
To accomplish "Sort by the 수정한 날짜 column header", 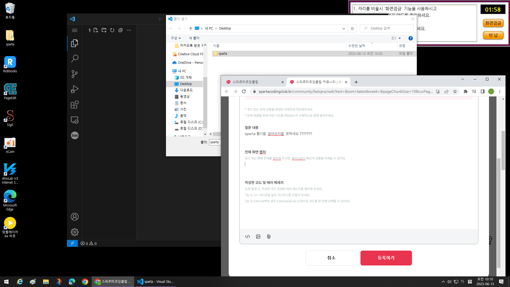I will click(x=372, y=46).
